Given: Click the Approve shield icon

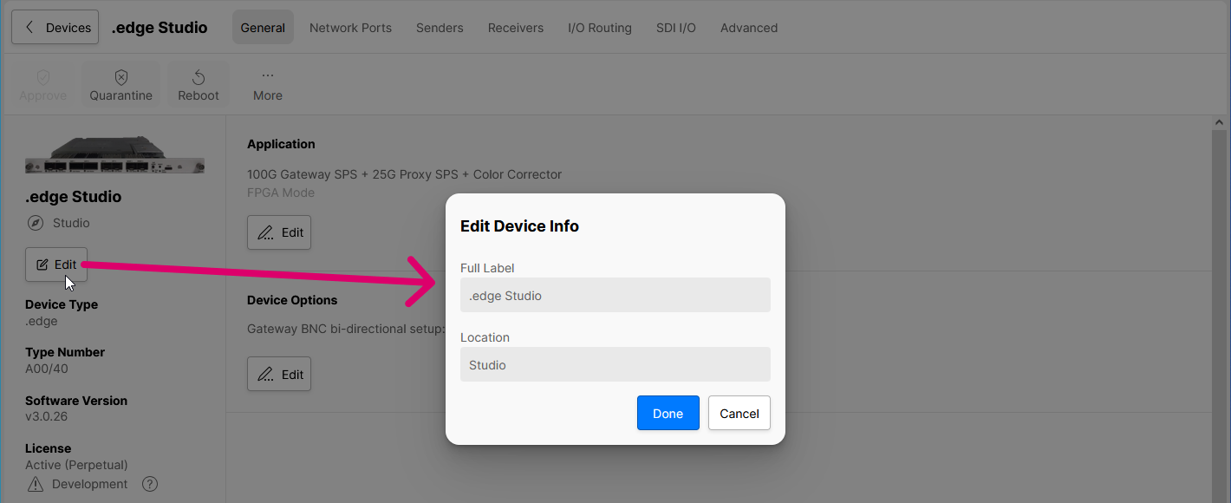Looking at the screenshot, I should tap(42, 77).
